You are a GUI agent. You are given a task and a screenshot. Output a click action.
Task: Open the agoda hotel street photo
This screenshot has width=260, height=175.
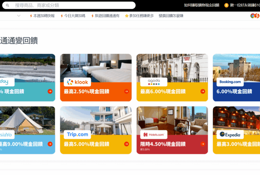tap(172, 68)
